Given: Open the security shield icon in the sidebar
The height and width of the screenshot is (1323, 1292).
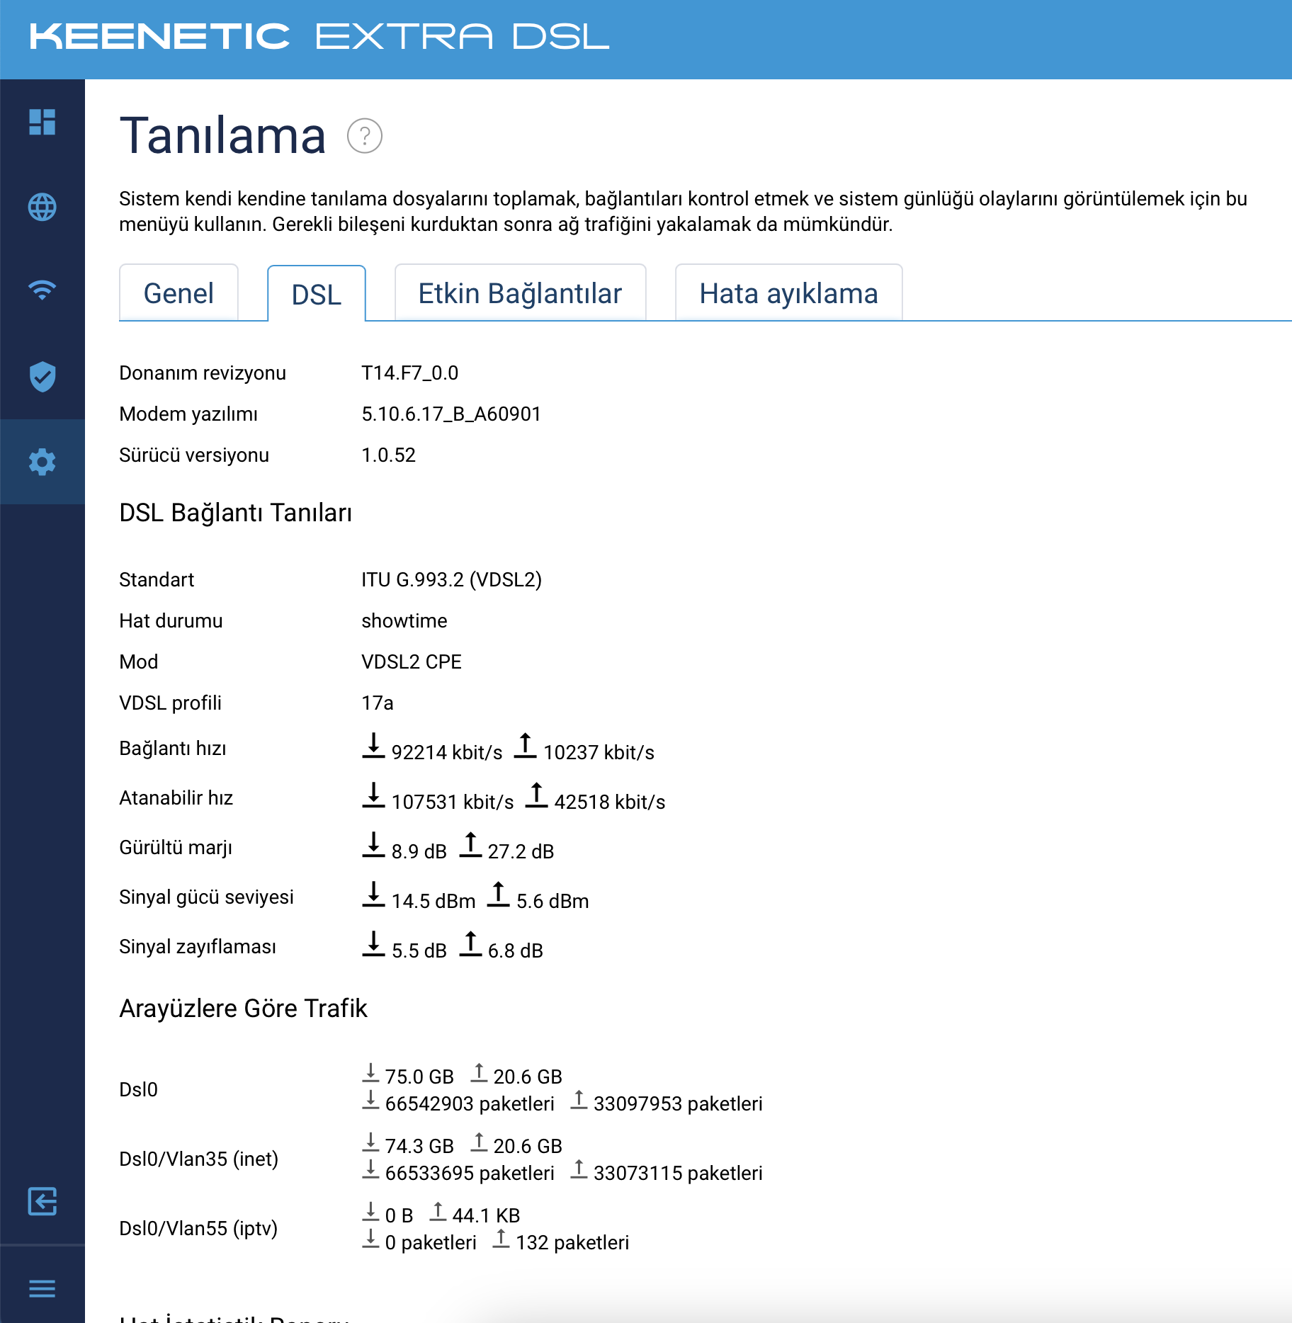Looking at the screenshot, I should pyautogui.click(x=42, y=377).
